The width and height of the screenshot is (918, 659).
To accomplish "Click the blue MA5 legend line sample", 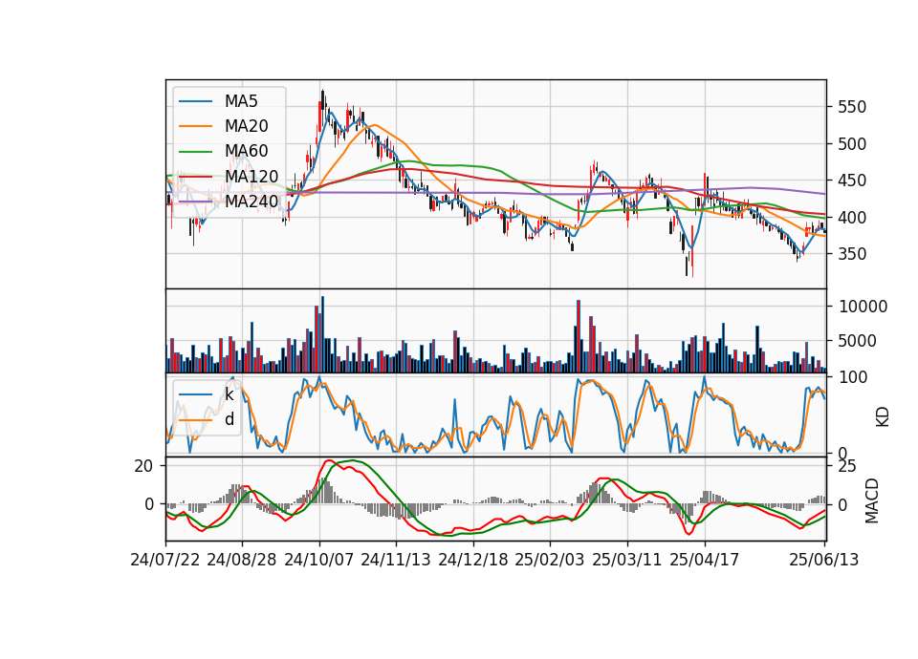I will [195, 101].
